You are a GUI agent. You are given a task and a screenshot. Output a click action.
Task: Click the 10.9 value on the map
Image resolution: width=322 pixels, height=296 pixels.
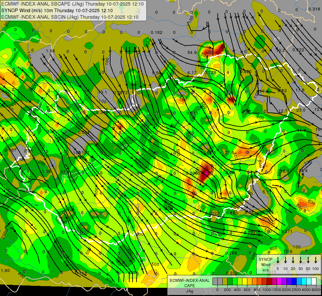(x=288, y=252)
